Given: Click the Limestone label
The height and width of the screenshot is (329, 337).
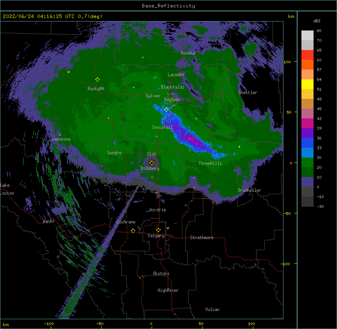Looking at the screenshot, I should tap(60, 139).
